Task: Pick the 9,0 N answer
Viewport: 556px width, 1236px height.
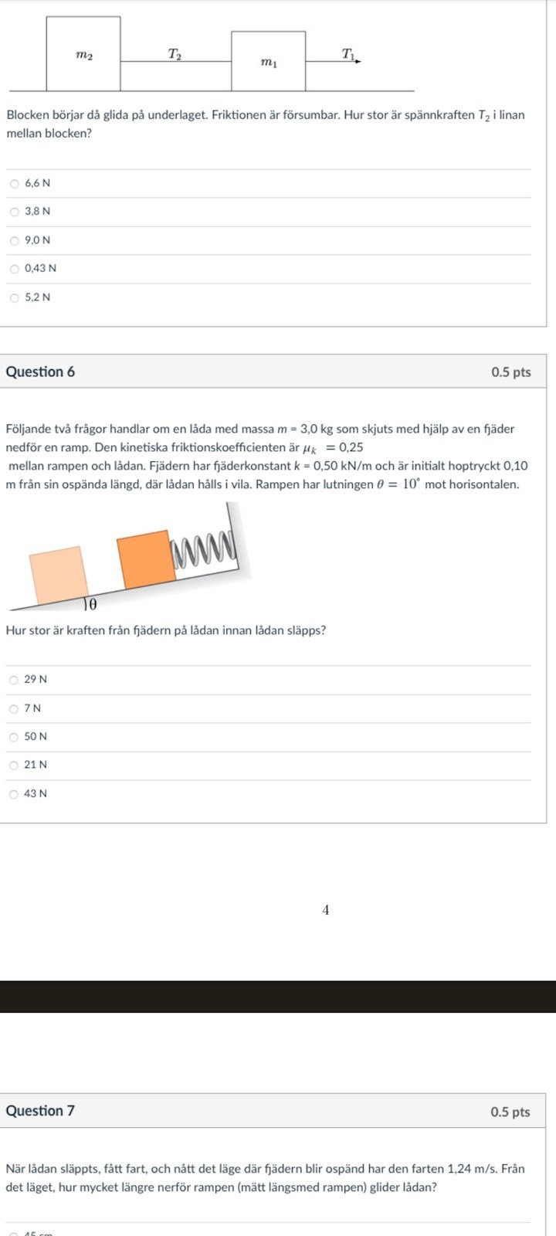Action: pos(14,240)
